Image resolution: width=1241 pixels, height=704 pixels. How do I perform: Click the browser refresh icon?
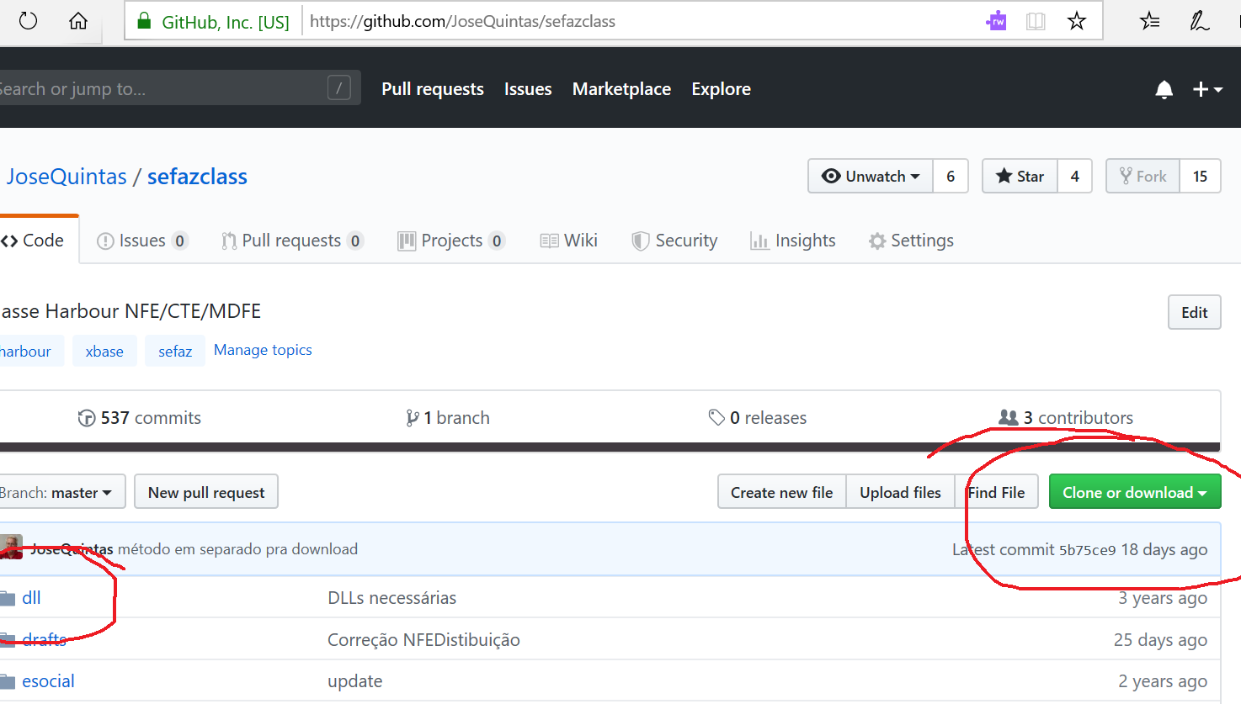28,21
